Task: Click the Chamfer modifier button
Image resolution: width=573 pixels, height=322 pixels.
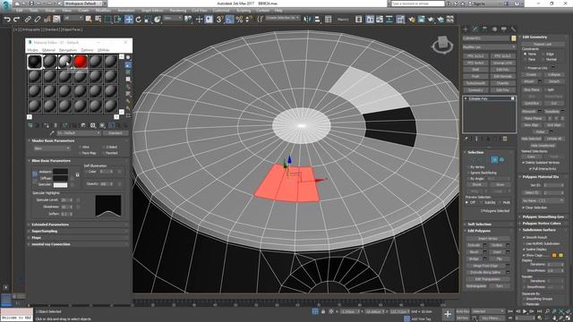Action: coord(502,83)
